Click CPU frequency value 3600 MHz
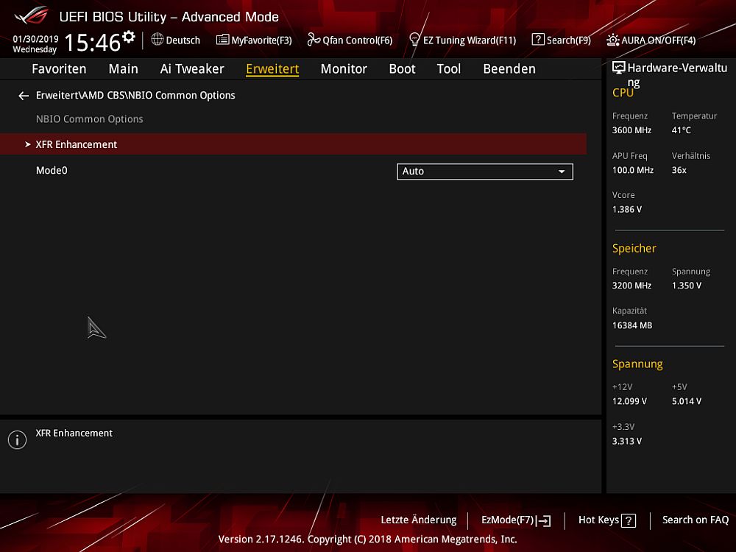 [x=631, y=130]
